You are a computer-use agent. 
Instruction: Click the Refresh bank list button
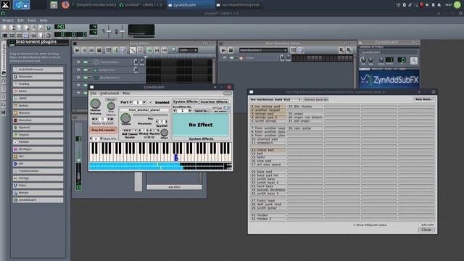click(316, 99)
